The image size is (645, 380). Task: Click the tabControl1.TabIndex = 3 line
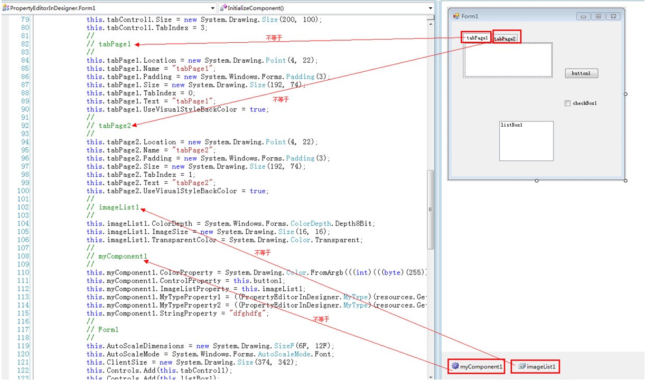(x=147, y=28)
